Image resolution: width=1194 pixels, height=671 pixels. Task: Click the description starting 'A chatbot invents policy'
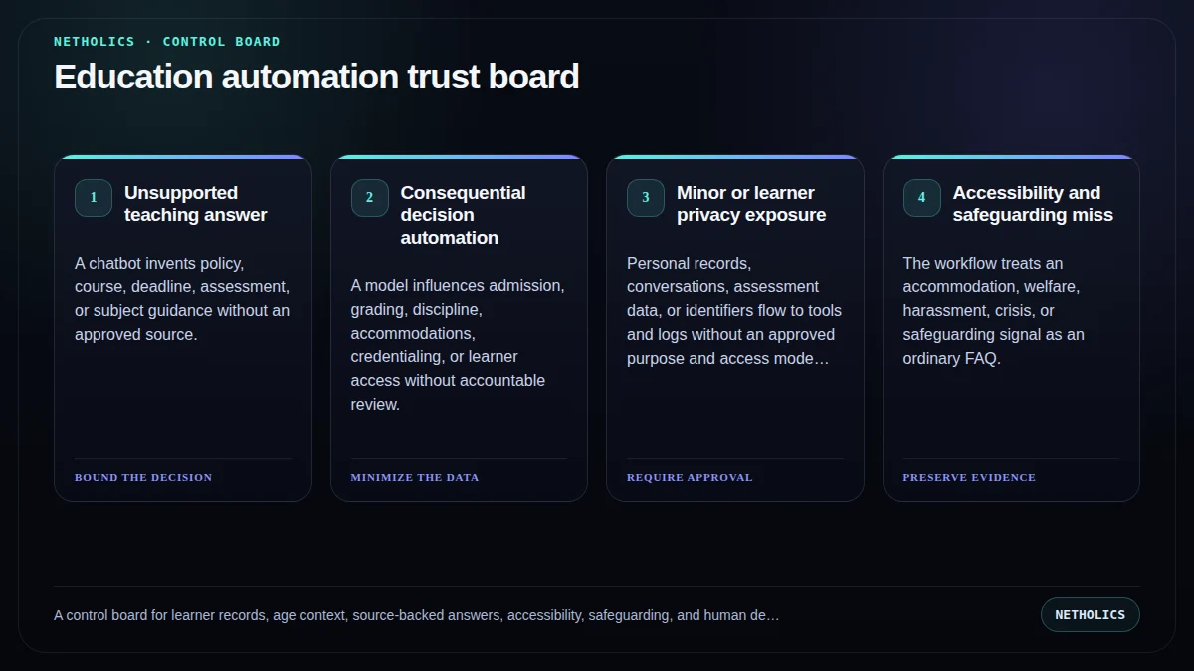182,299
